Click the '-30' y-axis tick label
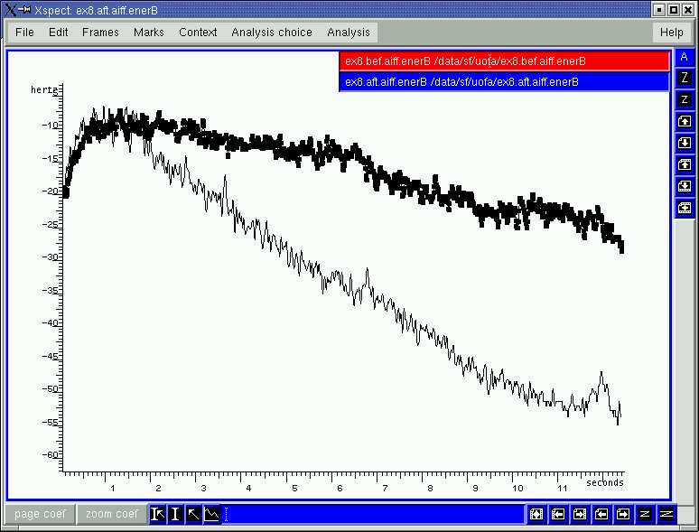 50,257
